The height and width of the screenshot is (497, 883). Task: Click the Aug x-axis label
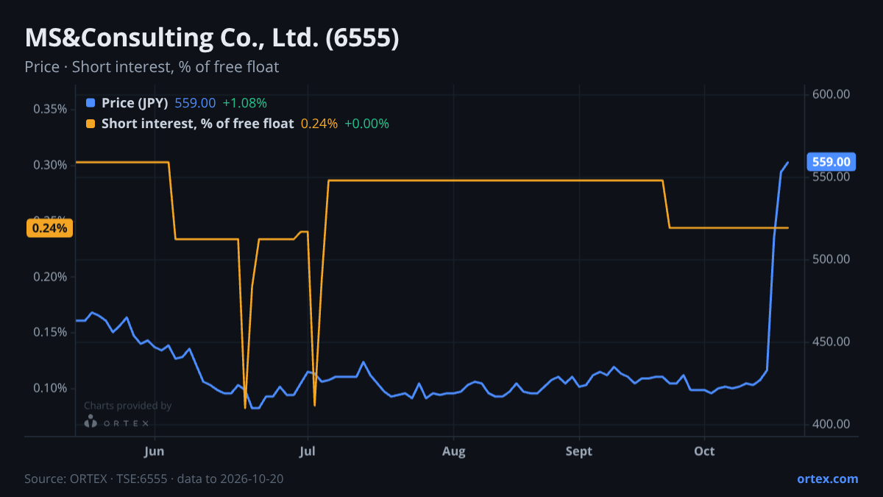(454, 451)
